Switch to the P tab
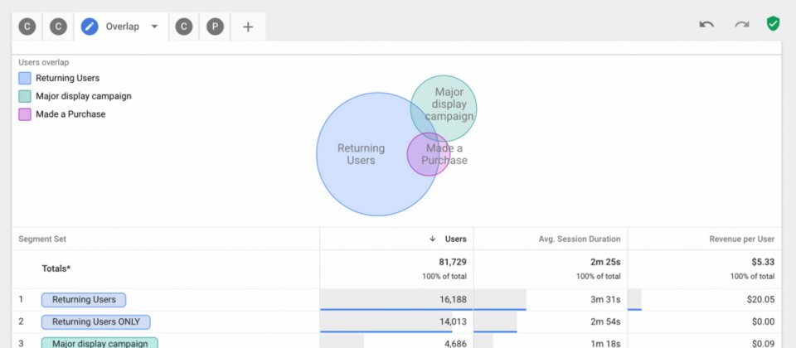796x348 pixels. tap(215, 27)
